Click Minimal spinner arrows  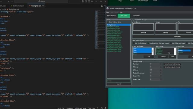161,67
